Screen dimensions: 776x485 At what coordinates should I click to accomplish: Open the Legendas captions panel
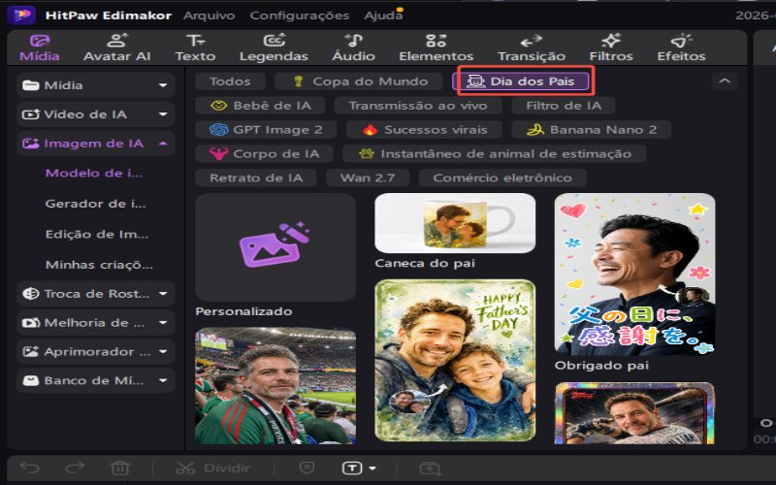[274, 48]
